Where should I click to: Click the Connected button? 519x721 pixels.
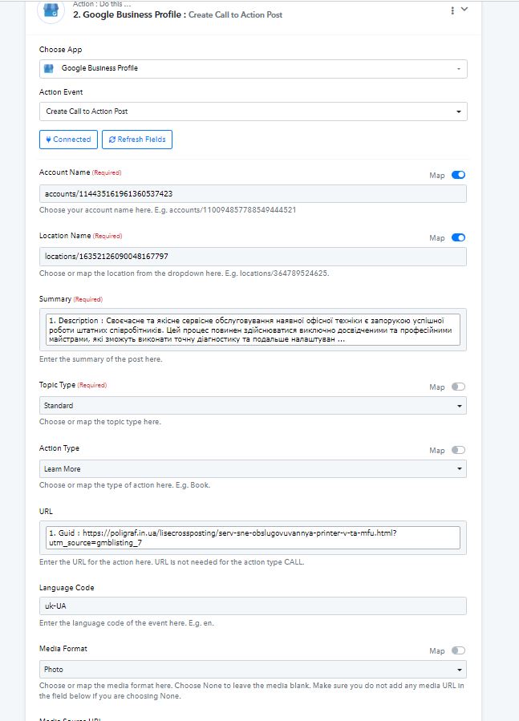[68, 140]
